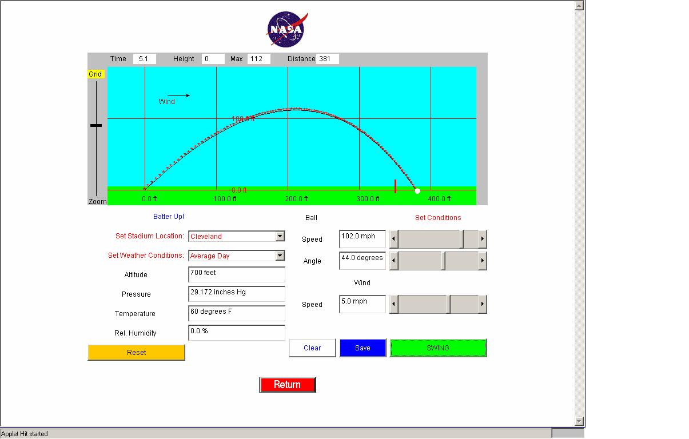Viewport: 689px width, 439px height.
Task: Click the "200.0 ft" axis label
Action: pos(297,199)
